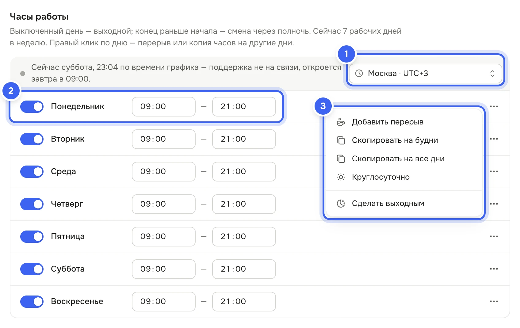This screenshot has height=328, width=520.
Task: Click the Понедельник start time field 09:00
Action: pyautogui.click(x=164, y=107)
